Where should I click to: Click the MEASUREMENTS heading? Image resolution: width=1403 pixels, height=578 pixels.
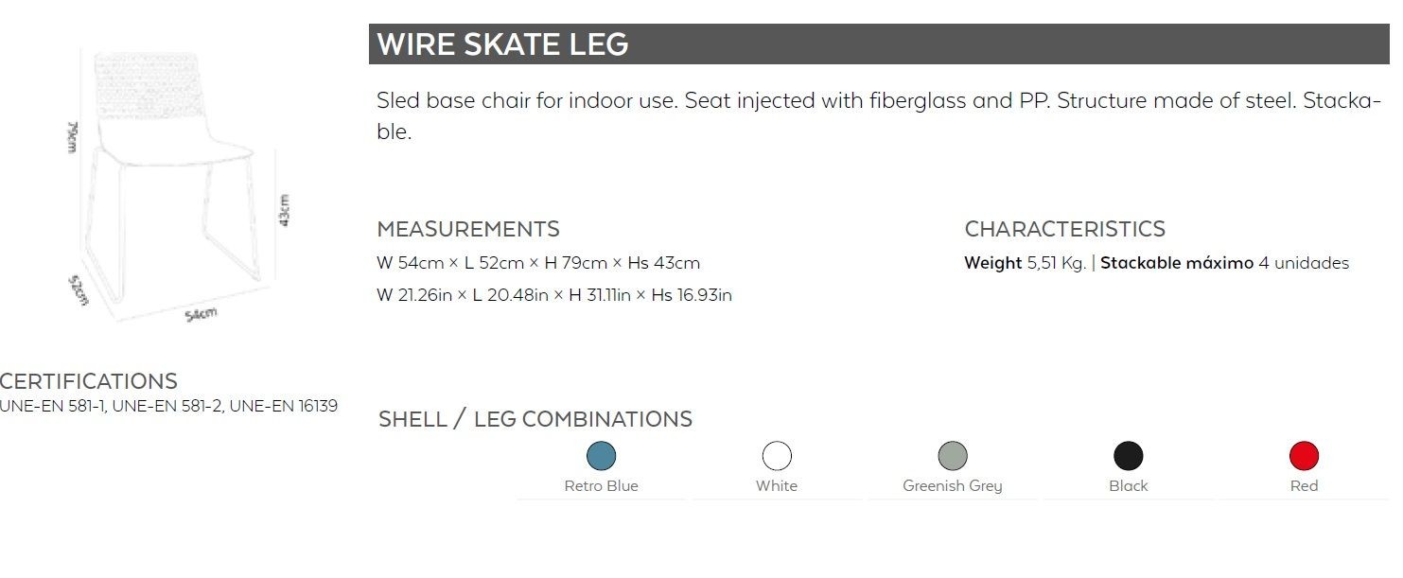(x=468, y=229)
